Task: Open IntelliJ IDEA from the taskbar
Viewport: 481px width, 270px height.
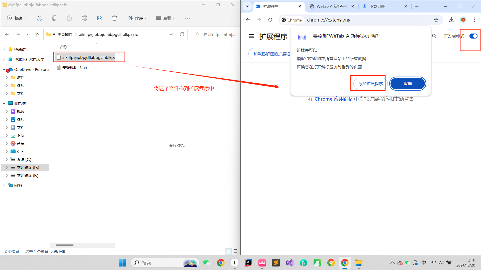Action: (248, 263)
